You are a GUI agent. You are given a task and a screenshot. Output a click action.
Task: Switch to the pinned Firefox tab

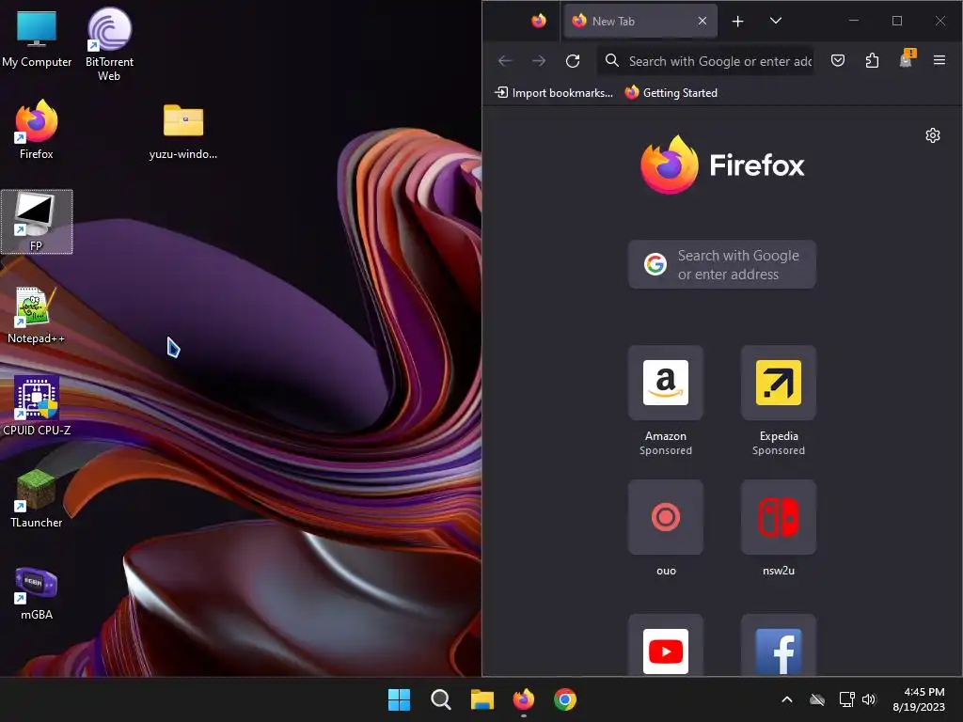[539, 21]
